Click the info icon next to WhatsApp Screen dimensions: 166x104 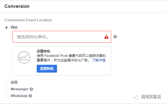[x=30, y=96]
